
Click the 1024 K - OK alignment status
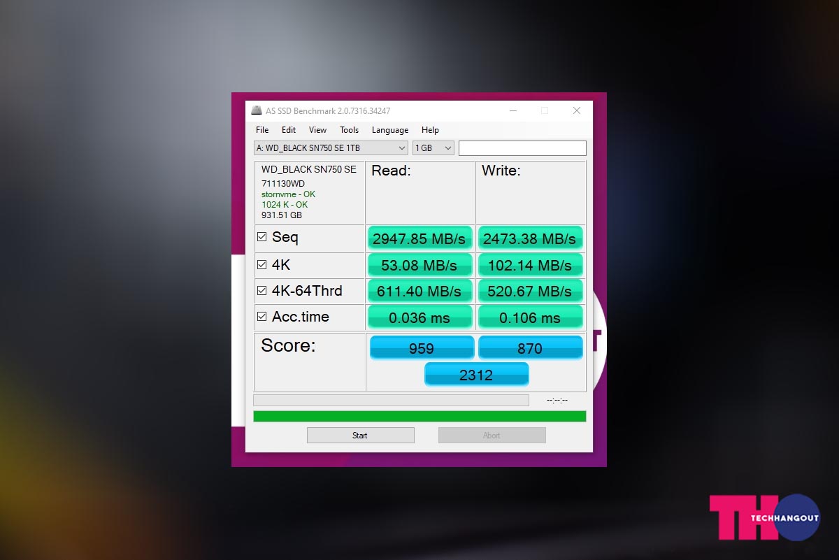click(x=285, y=205)
